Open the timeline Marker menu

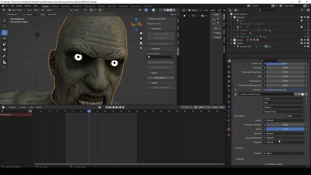(x=39, y=107)
